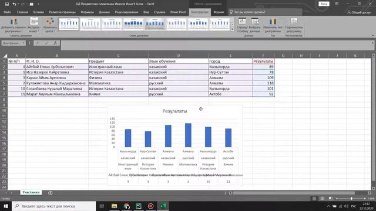Apply the fourth chart style with thick blue bars
This screenshot has width=376, height=211.
click(x=133, y=24)
